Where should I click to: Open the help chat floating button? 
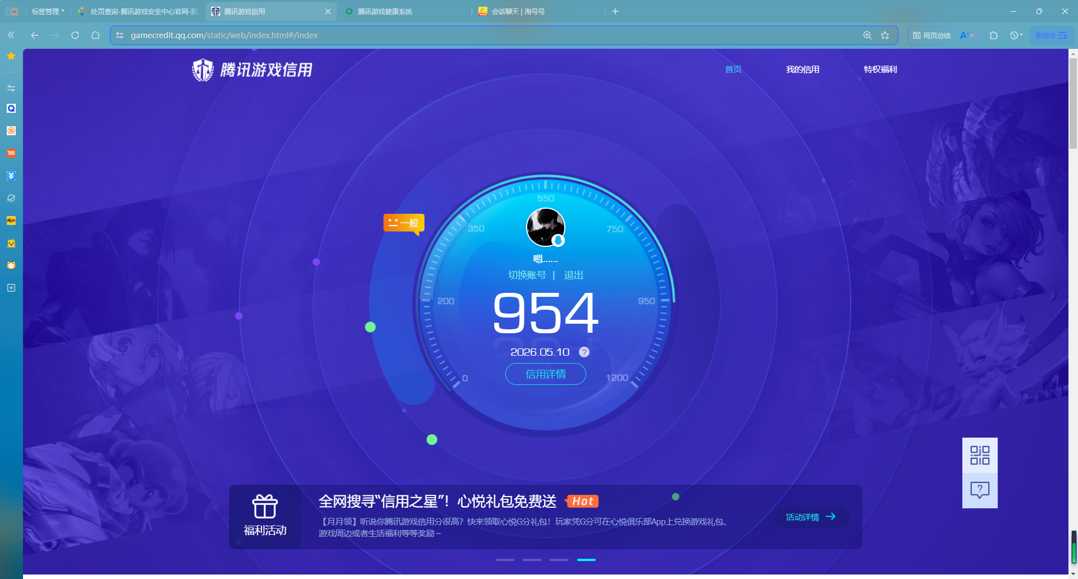(x=980, y=490)
